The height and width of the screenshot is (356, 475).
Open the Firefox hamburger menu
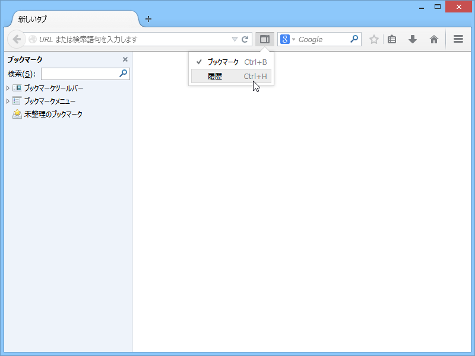[458, 39]
